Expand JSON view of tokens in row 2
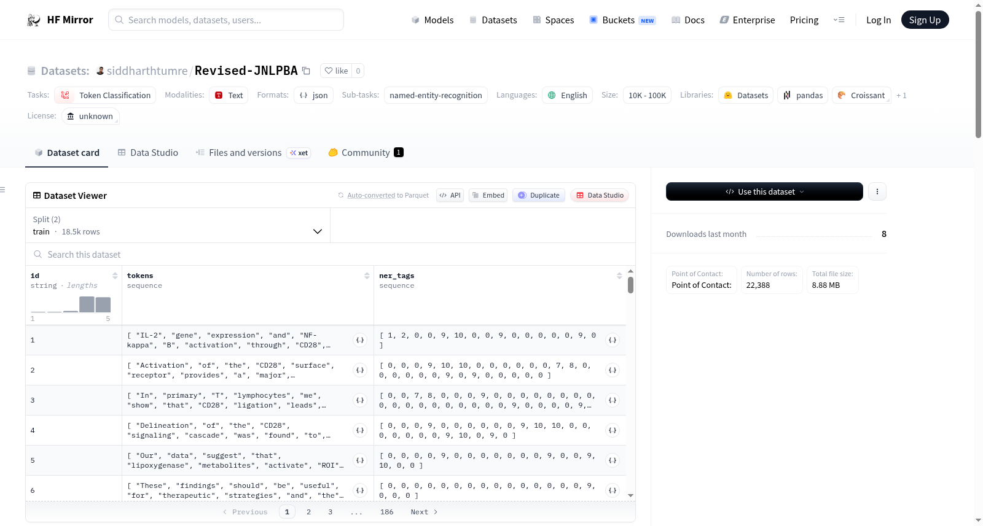 click(360, 370)
